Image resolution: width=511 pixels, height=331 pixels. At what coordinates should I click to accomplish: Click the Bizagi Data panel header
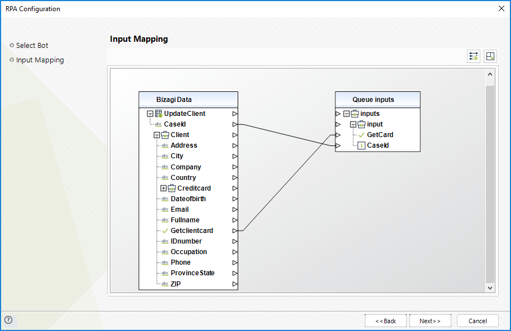pyautogui.click(x=189, y=100)
